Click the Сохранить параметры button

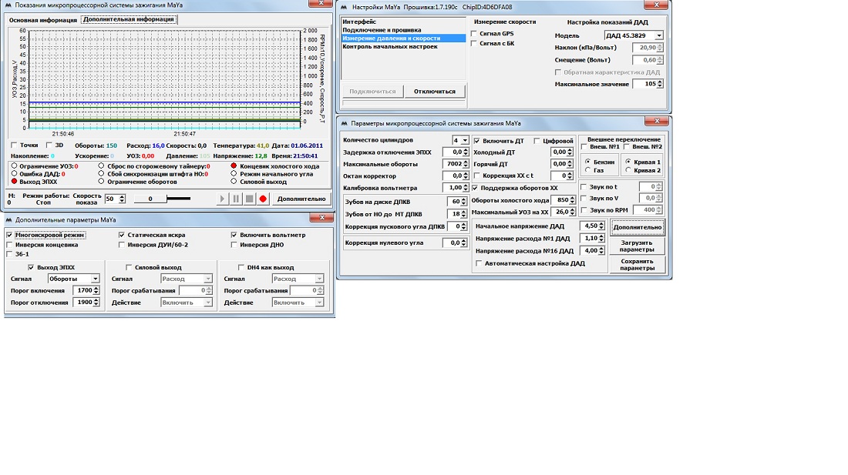point(637,265)
